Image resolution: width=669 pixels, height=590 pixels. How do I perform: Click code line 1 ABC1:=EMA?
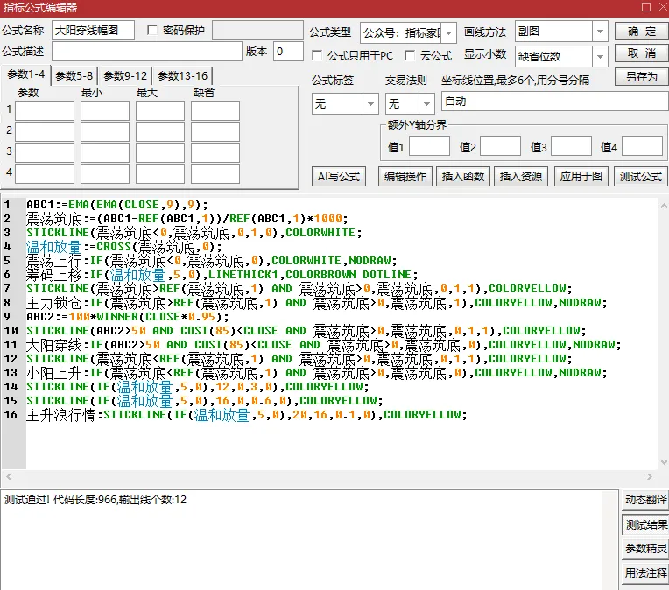click(117, 205)
